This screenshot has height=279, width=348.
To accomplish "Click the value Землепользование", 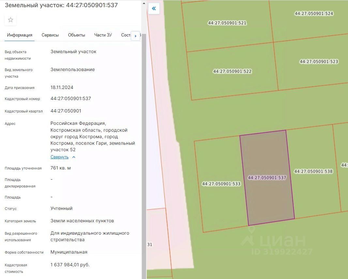I will [73, 70].
